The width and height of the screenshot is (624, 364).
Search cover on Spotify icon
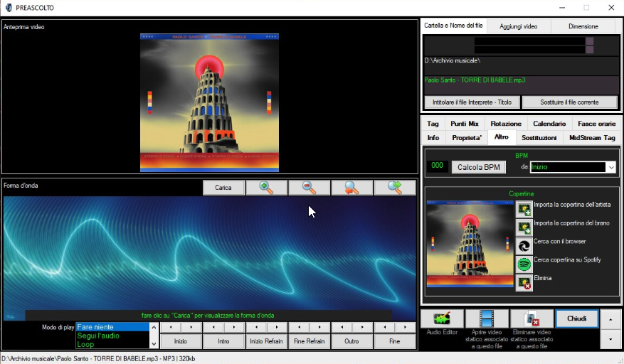524,264
